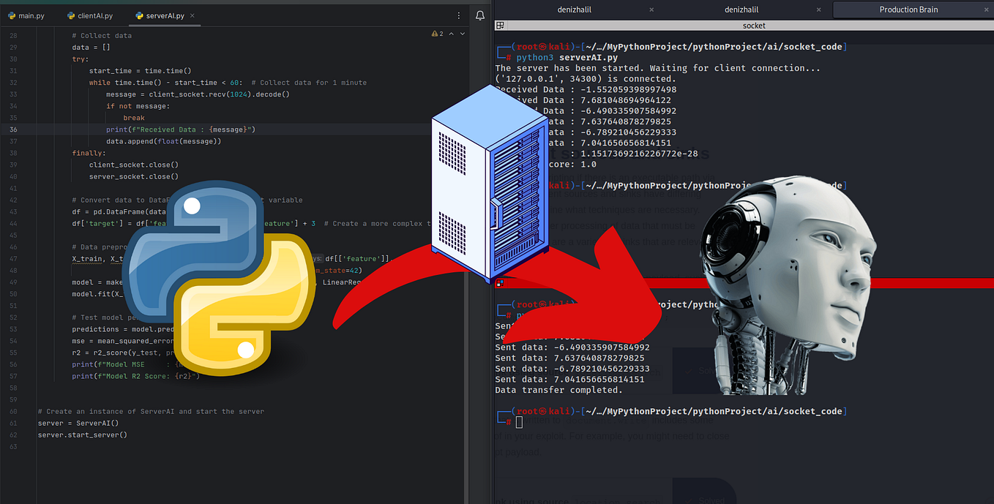The height and width of the screenshot is (504, 994).
Task: Click the 'server_socket.close()' code line
Action: click(x=134, y=176)
